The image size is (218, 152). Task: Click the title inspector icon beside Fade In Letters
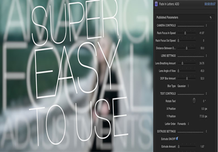click(156, 4)
